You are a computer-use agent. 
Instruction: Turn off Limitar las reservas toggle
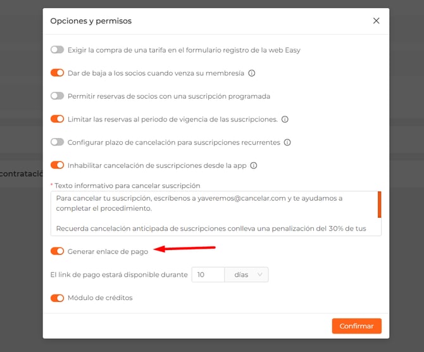click(58, 119)
